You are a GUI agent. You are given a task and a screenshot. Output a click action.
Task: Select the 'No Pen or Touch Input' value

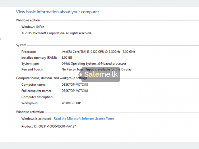point(97,70)
